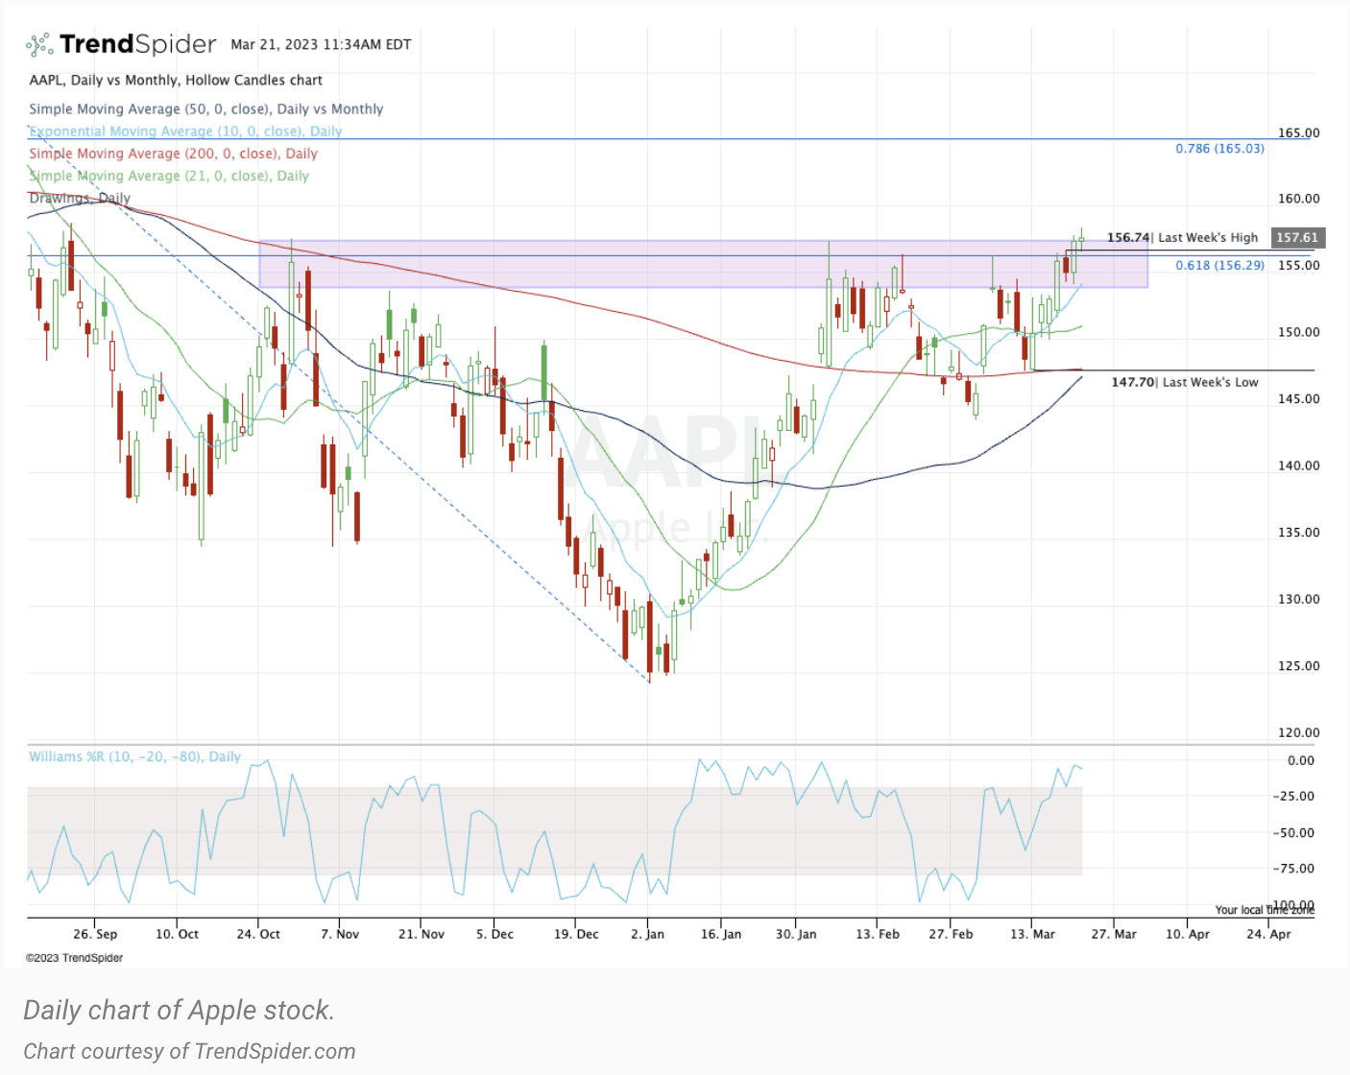Click the 156.74 Last Week's High label
This screenshot has height=1075, width=1350.
(x=1182, y=237)
